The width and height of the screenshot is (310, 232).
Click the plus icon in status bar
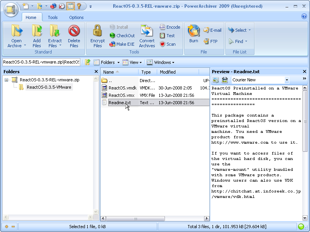(x=7, y=227)
